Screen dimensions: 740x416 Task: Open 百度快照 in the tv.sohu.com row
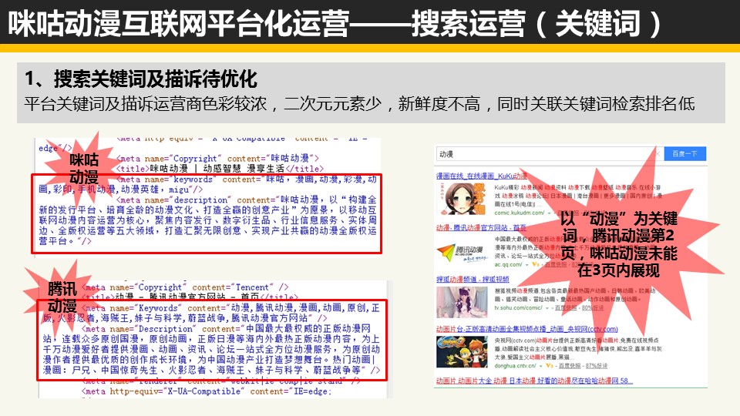coord(566,307)
